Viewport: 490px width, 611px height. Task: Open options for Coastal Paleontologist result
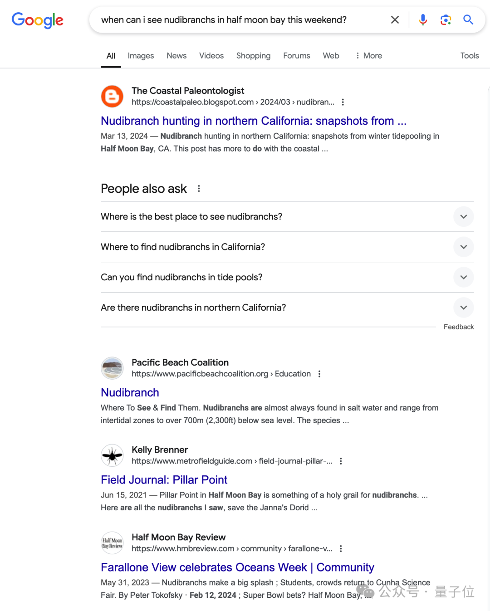pos(343,102)
